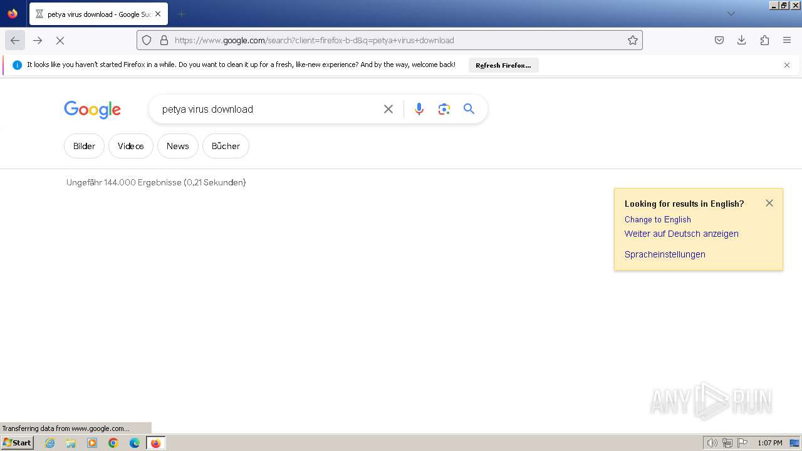This screenshot has height=451, width=802.
Task: Click the 1:07 PM system clock
Action: pyautogui.click(x=770, y=443)
